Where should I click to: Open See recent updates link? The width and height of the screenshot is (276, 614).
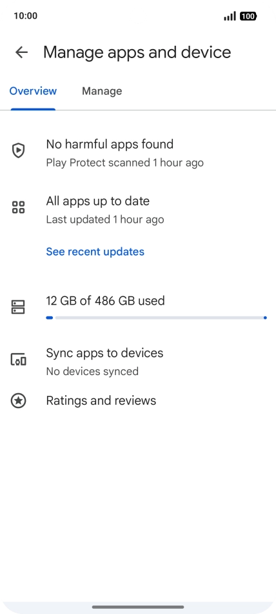click(x=95, y=251)
